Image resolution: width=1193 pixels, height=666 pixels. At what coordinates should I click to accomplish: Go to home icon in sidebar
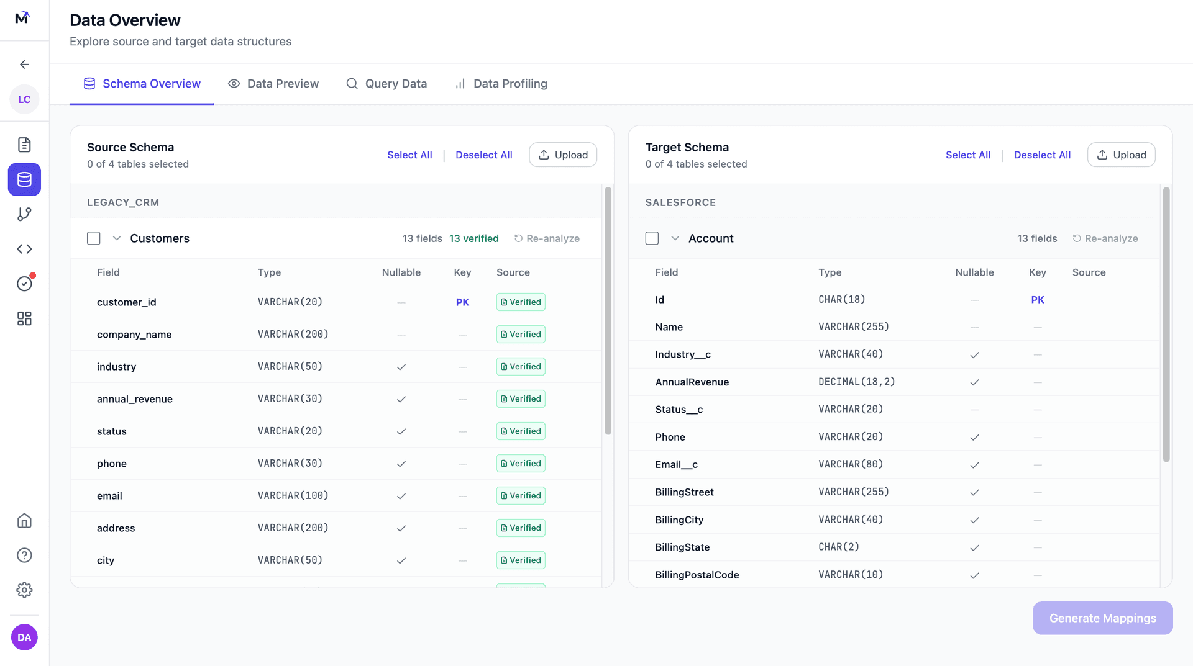24,521
